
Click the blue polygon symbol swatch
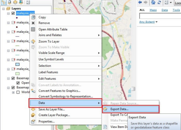[x=17, y=64]
